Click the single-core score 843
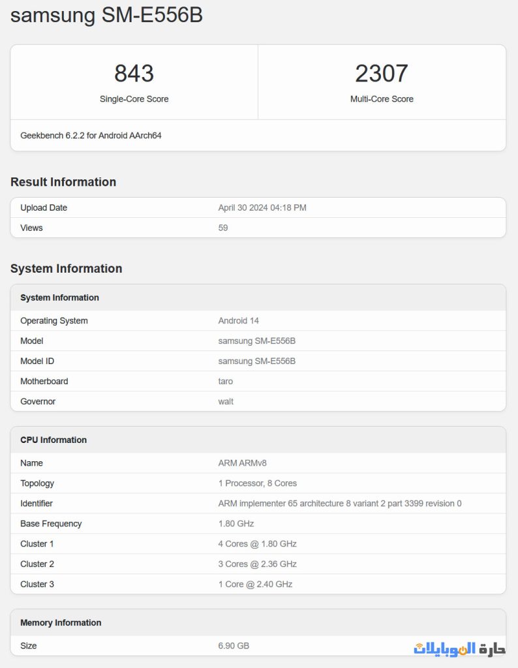This screenshot has width=518, height=668. pos(134,74)
